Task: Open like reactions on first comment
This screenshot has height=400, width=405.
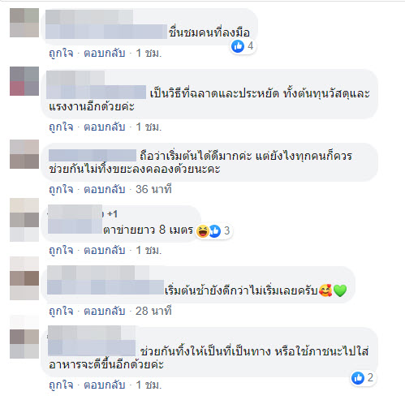Action: (243, 46)
